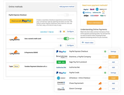Click the Add payment method button
The height and width of the screenshot is (95, 124).
(x=67, y=7)
